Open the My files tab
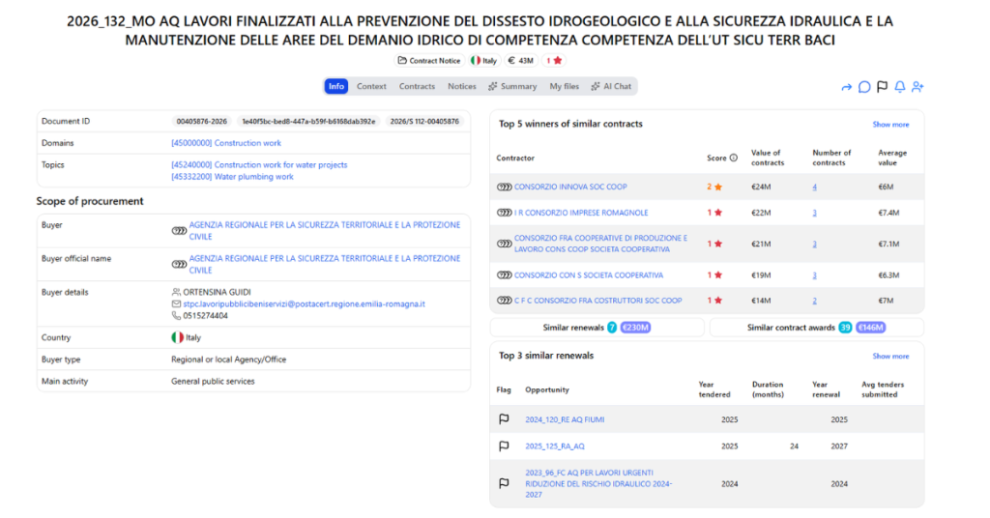Viewport: 990px width, 518px height. coord(564,86)
